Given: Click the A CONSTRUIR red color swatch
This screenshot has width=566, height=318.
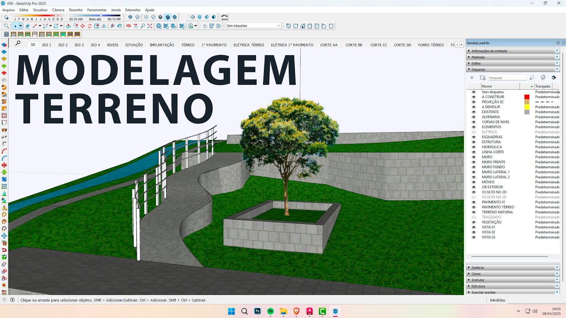Looking at the screenshot, I should 527,97.
